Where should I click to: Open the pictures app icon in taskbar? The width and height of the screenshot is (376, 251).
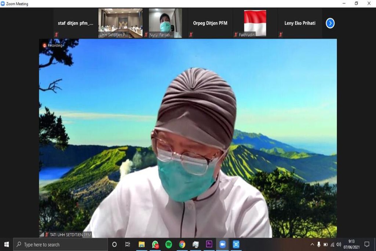coord(196,244)
